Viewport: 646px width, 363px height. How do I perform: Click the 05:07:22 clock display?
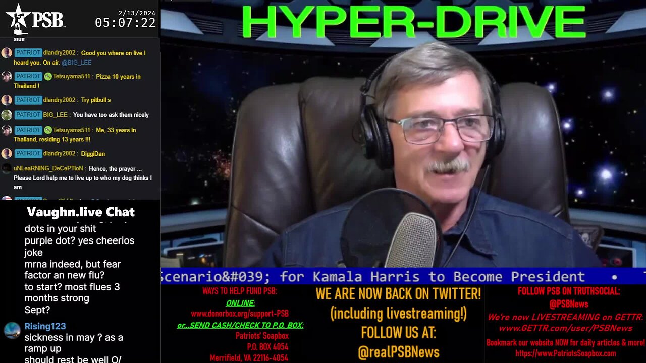(125, 23)
